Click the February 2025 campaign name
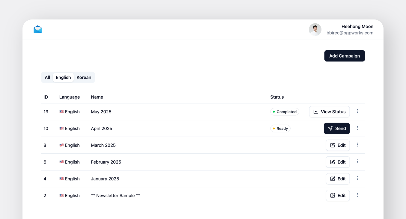 pyautogui.click(x=106, y=162)
